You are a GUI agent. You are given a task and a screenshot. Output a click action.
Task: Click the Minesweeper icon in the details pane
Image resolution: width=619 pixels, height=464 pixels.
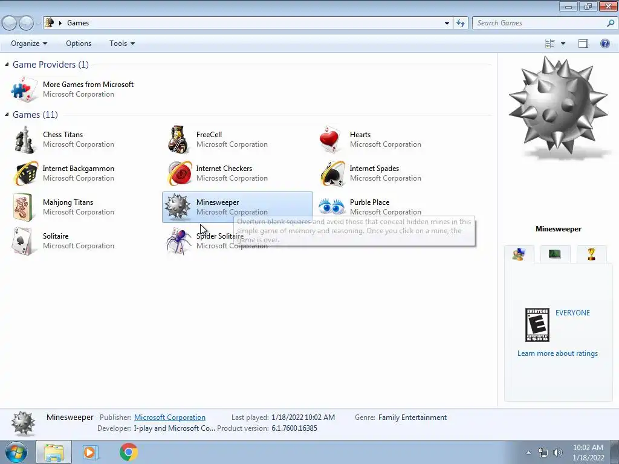pyautogui.click(x=24, y=424)
